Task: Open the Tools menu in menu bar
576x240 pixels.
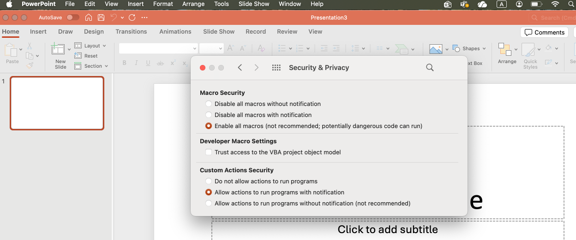Action: click(222, 4)
